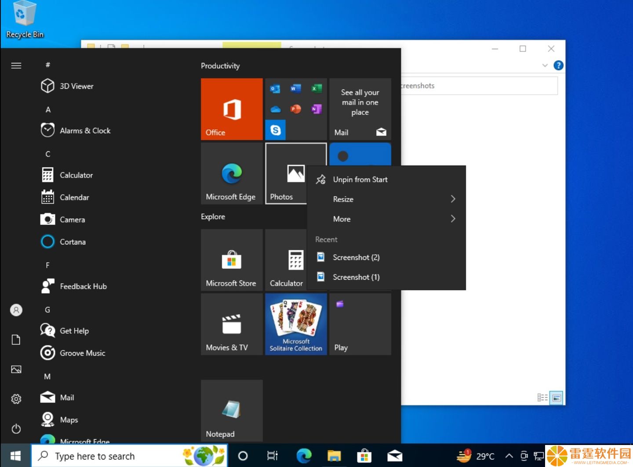Open Documents from Start sidebar
This screenshot has width=633, height=467.
point(16,339)
